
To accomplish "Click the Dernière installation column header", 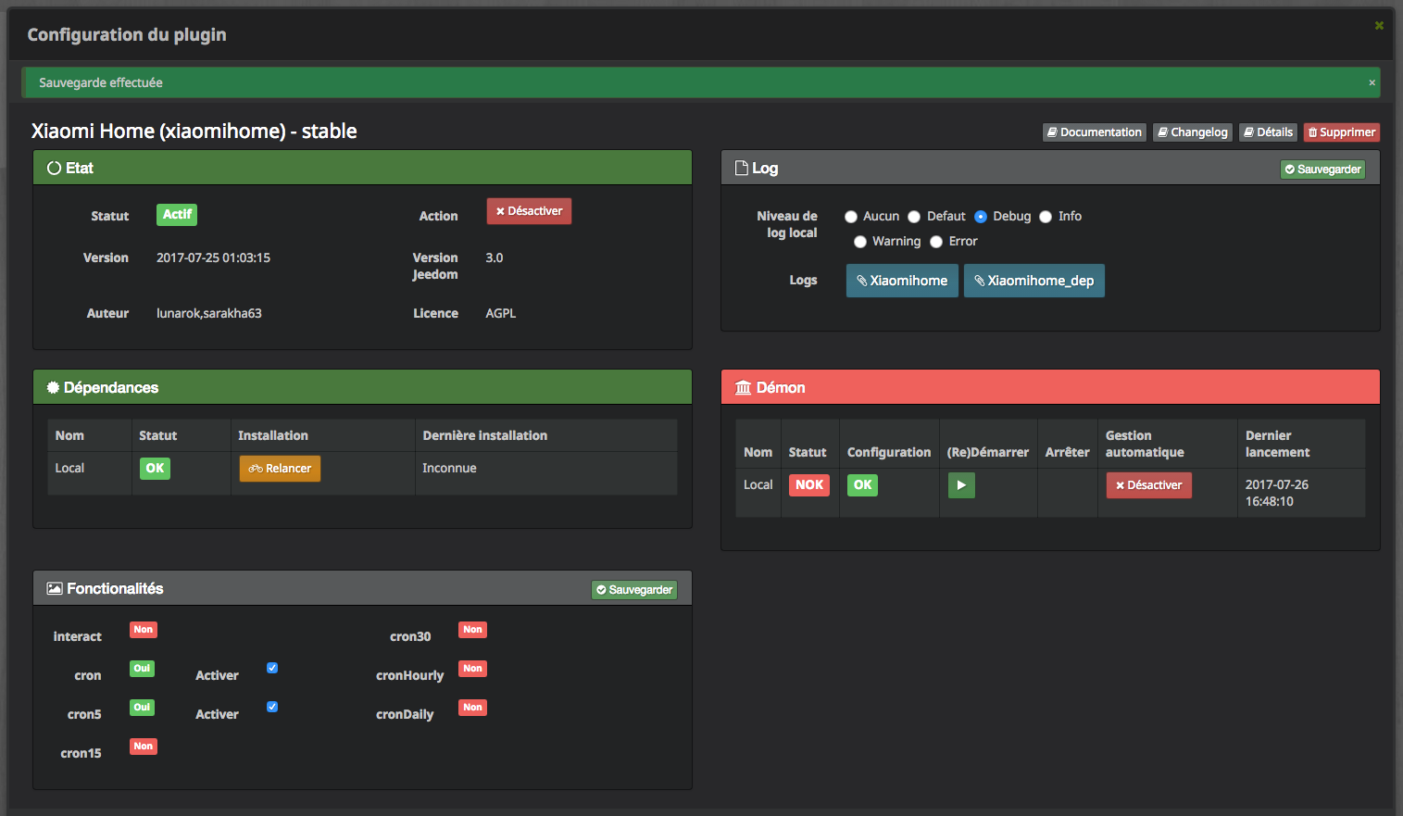I will (485, 436).
